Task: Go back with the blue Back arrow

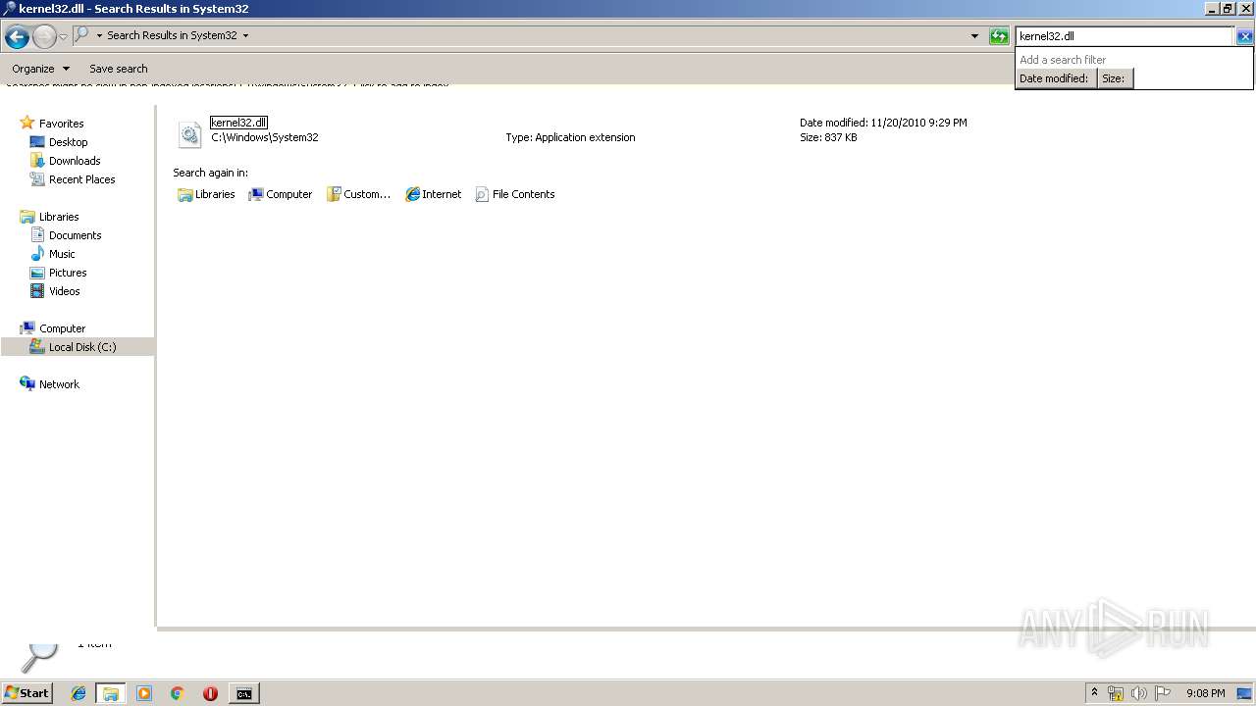Action: coord(17,37)
